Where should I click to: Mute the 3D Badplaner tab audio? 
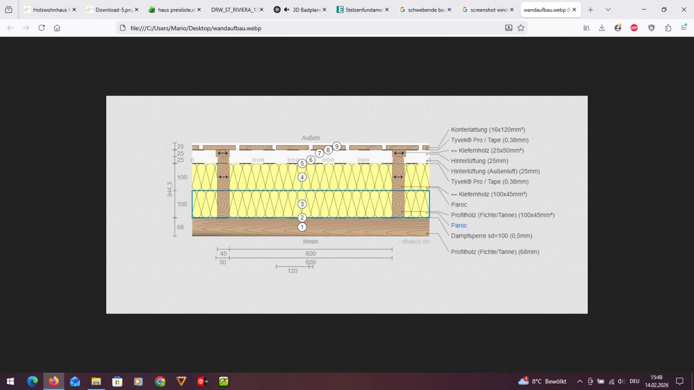click(286, 10)
